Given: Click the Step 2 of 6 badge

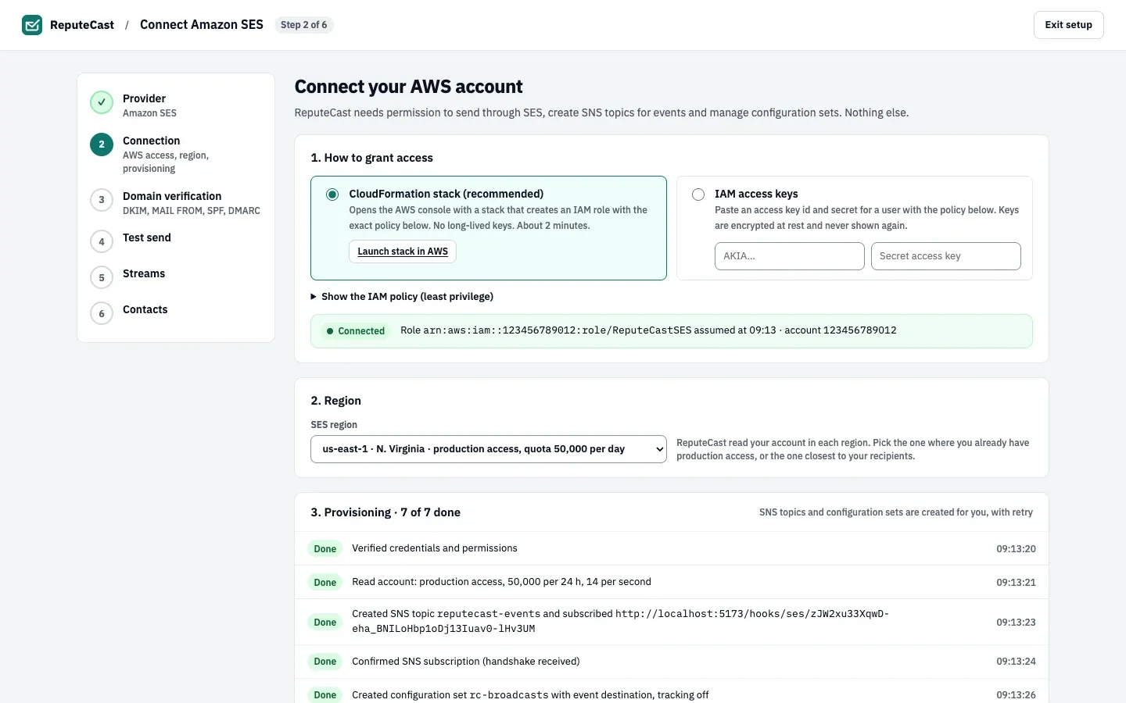Looking at the screenshot, I should pyautogui.click(x=304, y=25).
